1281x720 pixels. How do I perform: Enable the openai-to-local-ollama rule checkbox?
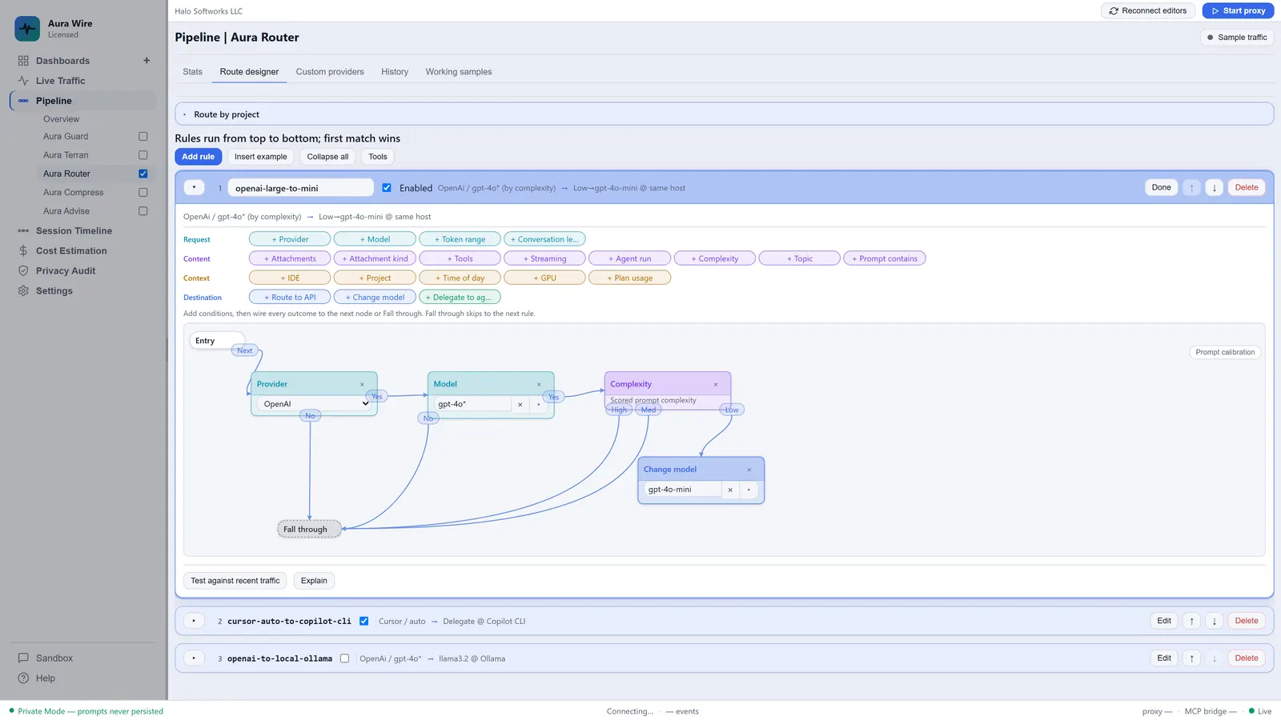click(345, 659)
